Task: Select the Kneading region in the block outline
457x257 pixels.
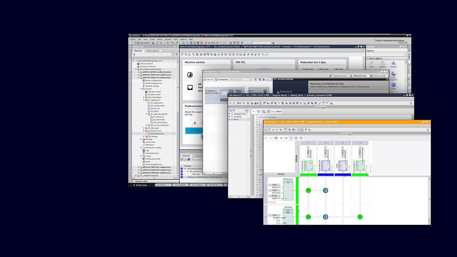Action: (238, 117)
